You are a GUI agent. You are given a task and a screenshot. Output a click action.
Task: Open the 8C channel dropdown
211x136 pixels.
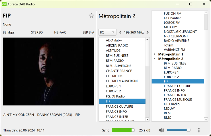coord(107,32)
